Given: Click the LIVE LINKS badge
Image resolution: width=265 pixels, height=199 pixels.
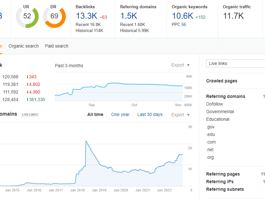Looking at the screenshot, I should point(30,115).
